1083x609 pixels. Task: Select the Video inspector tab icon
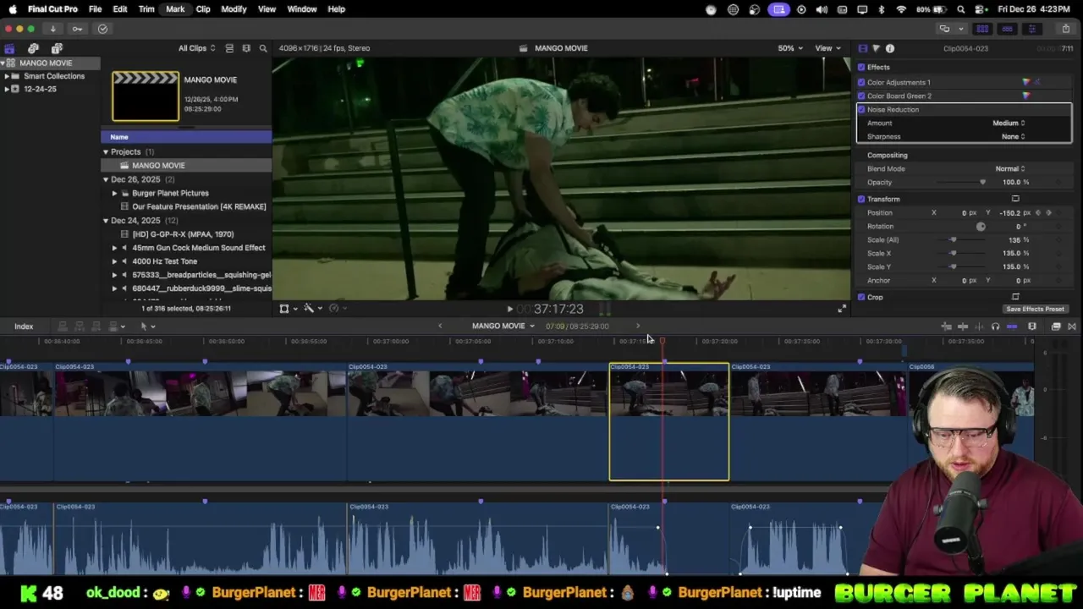coord(862,48)
